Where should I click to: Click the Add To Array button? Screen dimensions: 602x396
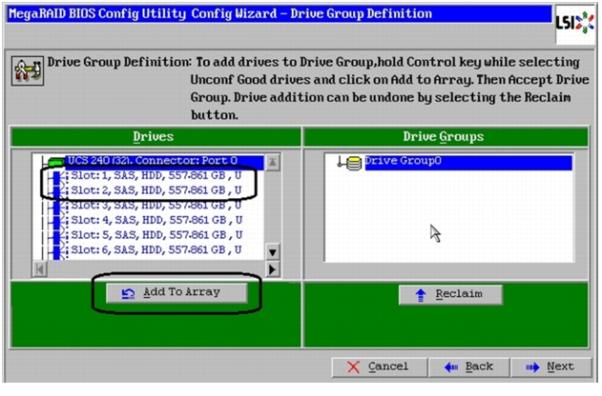click(x=176, y=293)
